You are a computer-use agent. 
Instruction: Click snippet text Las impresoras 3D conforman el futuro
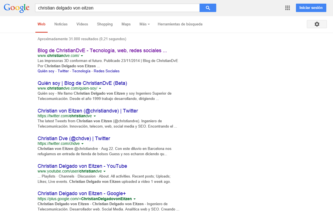point(70,61)
